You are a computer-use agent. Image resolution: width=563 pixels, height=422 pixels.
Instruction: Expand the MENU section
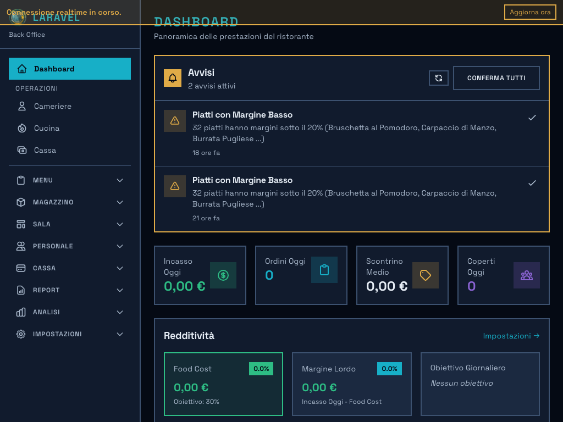120,180
